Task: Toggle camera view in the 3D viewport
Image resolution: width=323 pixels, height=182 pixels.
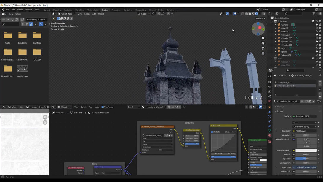Action: (x=263, y=48)
